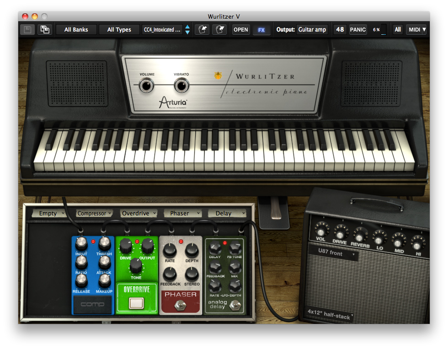448x349 pixels.
Task: Click the save preset floppy disk icon
Action: tap(27, 30)
